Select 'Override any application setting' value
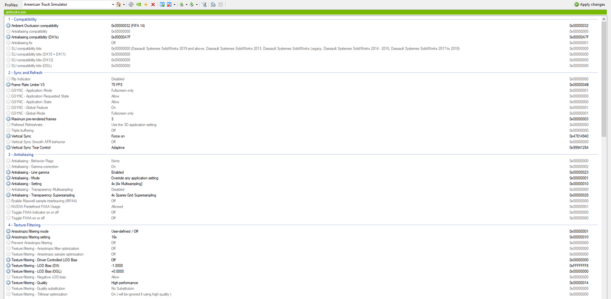This screenshot has height=299, width=611. tap(135, 178)
